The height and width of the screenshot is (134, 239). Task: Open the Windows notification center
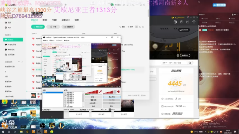coord(235,131)
